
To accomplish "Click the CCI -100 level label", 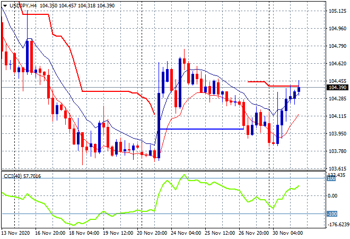I will click(x=332, y=214).
